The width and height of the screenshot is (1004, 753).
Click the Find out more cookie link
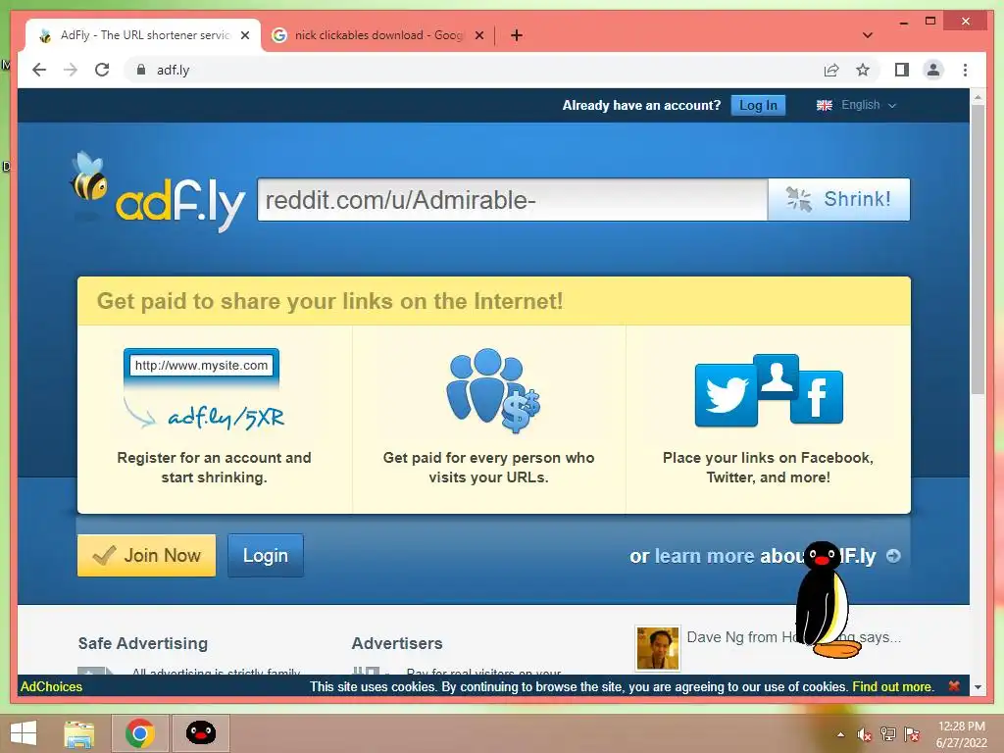point(892,686)
